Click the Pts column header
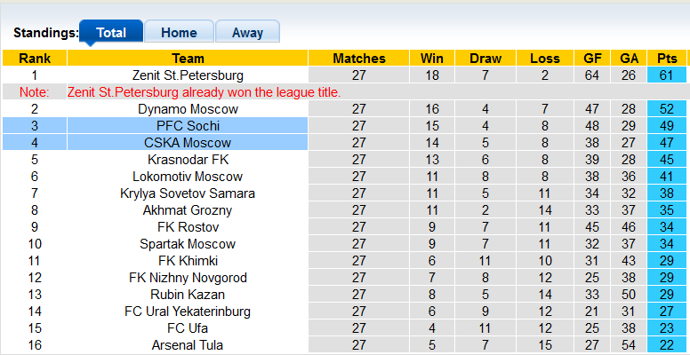The height and width of the screenshot is (355, 690). pos(667,59)
